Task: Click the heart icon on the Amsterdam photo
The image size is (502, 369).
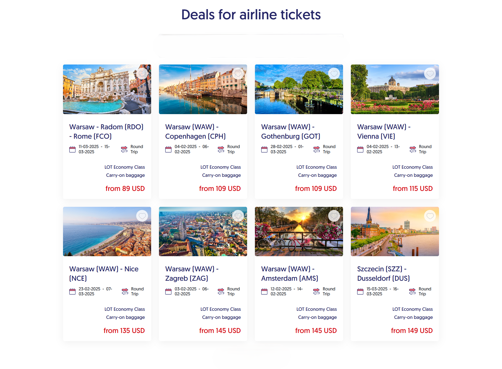Action: (334, 216)
